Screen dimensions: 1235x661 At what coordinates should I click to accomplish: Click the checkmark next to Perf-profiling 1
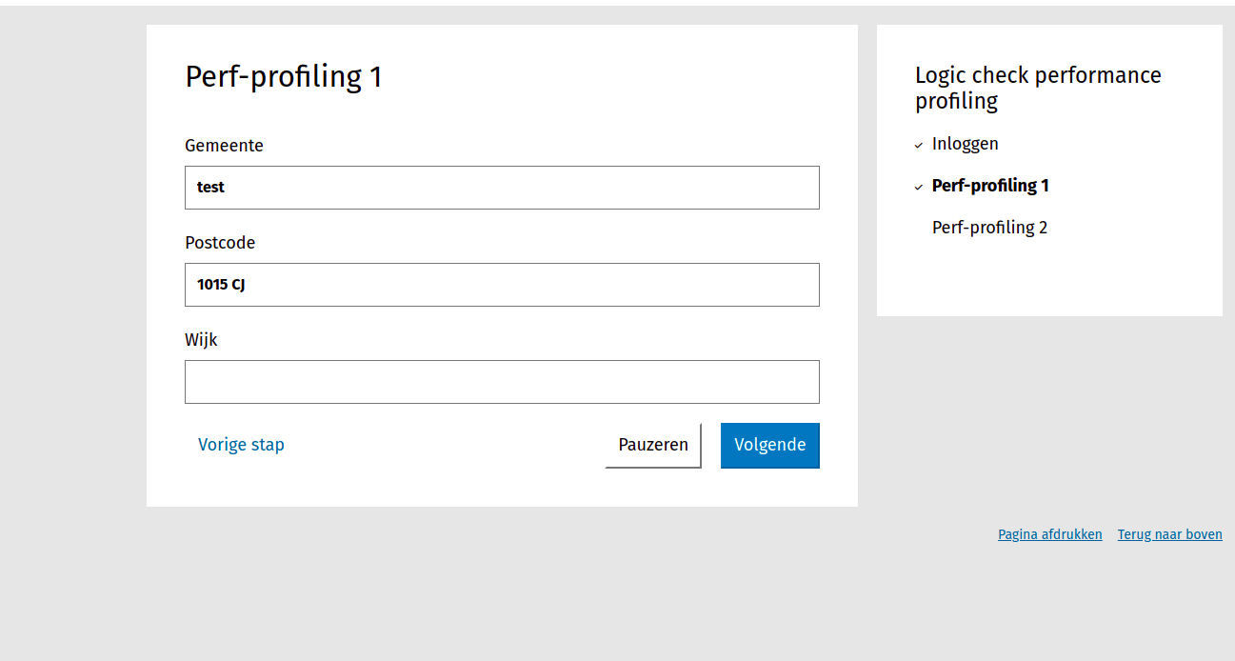(x=918, y=187)
